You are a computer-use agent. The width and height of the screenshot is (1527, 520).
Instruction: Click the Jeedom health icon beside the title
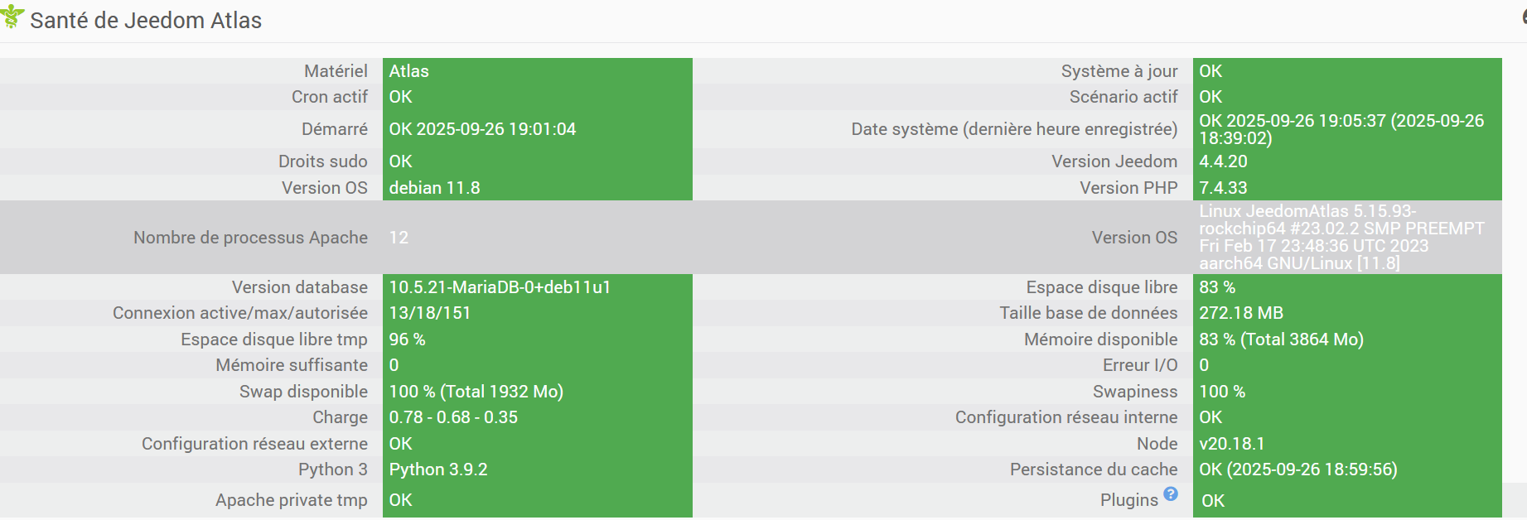pos(12,17)
